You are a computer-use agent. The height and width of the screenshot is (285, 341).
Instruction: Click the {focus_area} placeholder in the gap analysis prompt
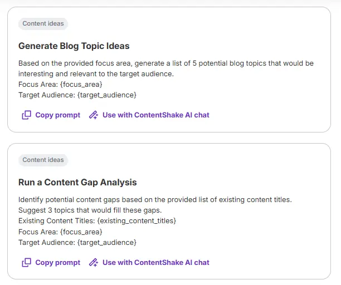(81, 232)
